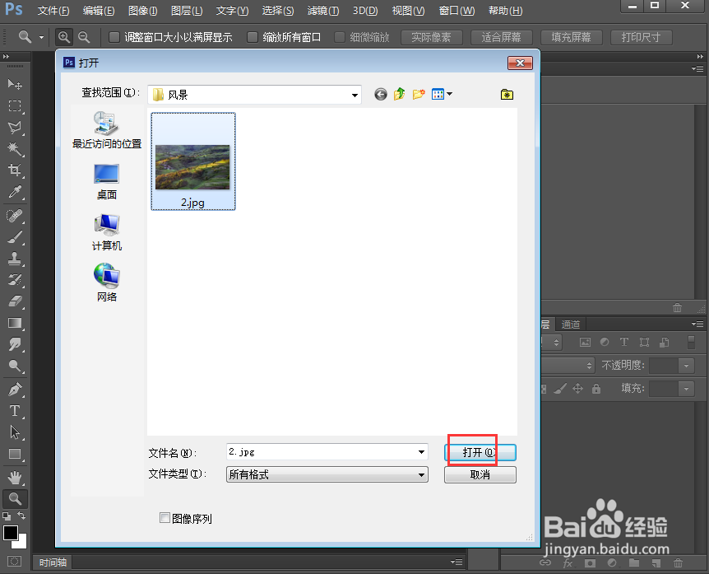
Task: Go back to last visited folder
Action: (x=381, y=94)
